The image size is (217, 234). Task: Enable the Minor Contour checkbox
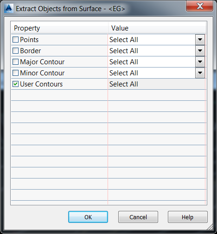pyautogui.click(x=15, y=73)
